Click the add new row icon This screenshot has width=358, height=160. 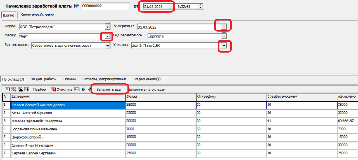(x=7, y=90)
